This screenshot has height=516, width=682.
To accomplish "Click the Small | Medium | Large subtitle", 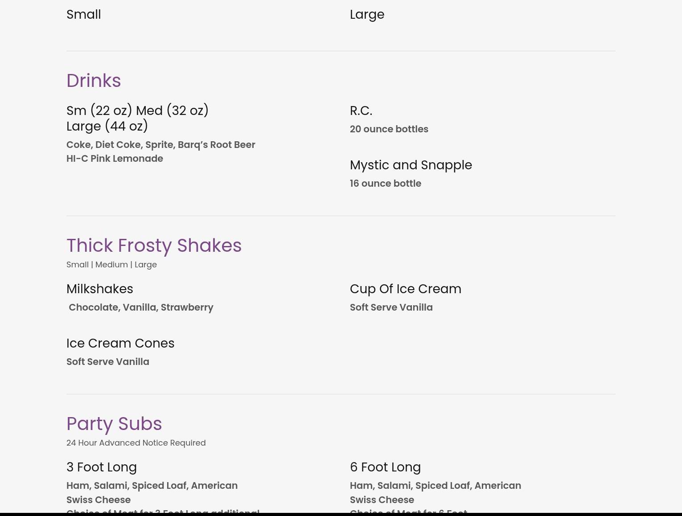I will pos(111,265).
